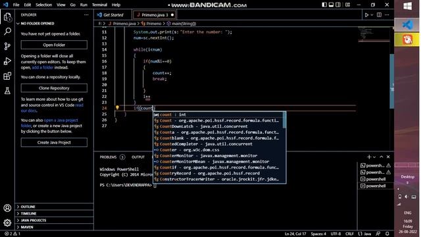Follow the 'add a folder' link
This screenshot has width=421, height=237.
tap(43, 67)
